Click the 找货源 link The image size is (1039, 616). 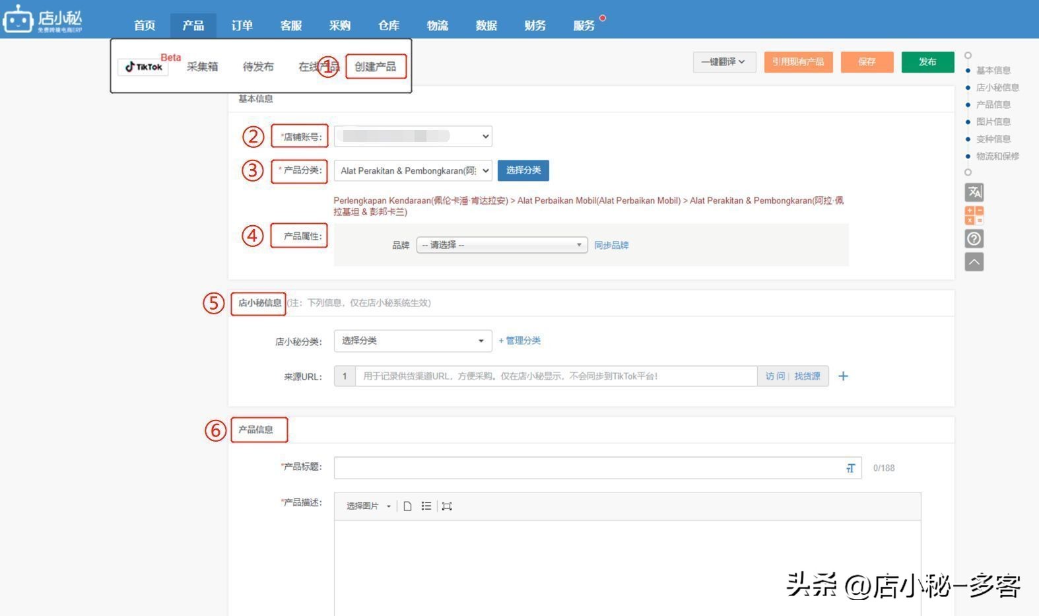(x=807, y=376)
